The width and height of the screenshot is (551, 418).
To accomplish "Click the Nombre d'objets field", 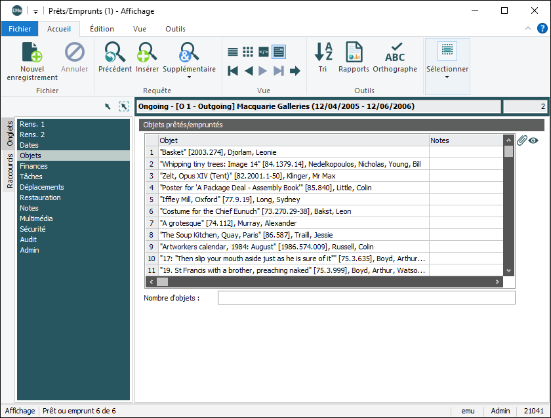I will tap(366, 298).
